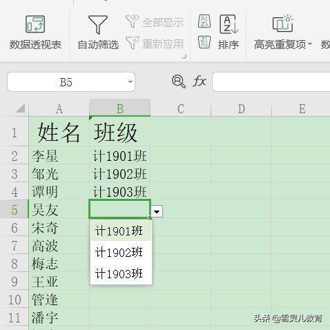The image size is (330, 330).
Task: Open the filter group dialog launcher
Action: pyautogui.click(x=184, y=57)
